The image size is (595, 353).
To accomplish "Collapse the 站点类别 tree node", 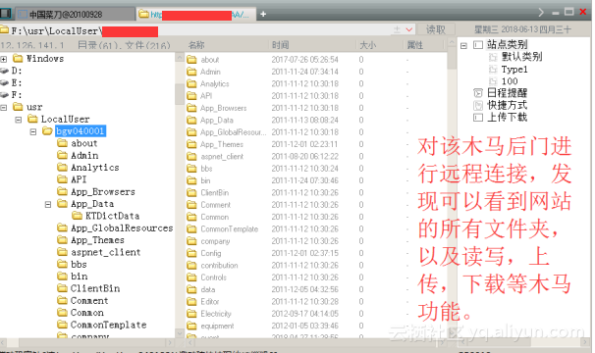I will [463, 45].
